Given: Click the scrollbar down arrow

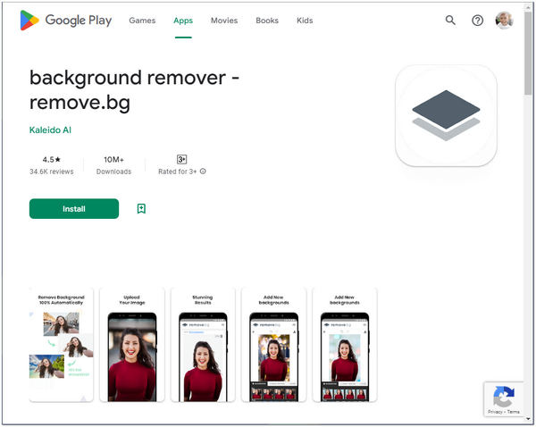Looking at the screenshot, I should pyautogui.click(x=528, y=419).
